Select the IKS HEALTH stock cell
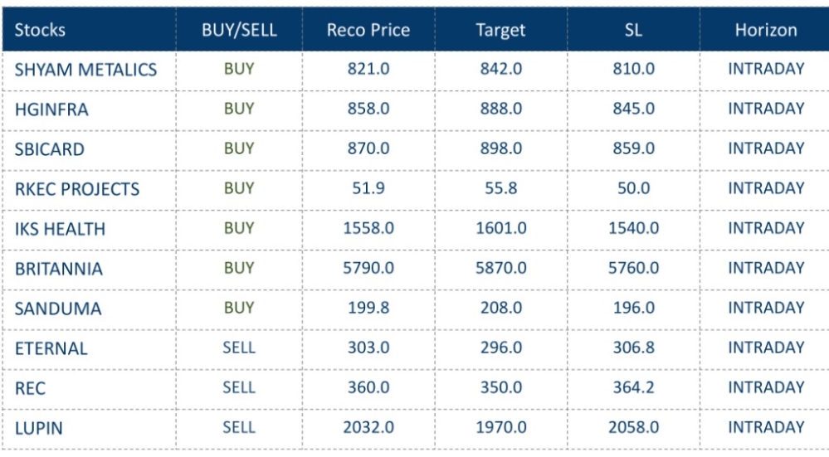Image resolution: width=829 pixels, height=457 pixels. point(60,229)
